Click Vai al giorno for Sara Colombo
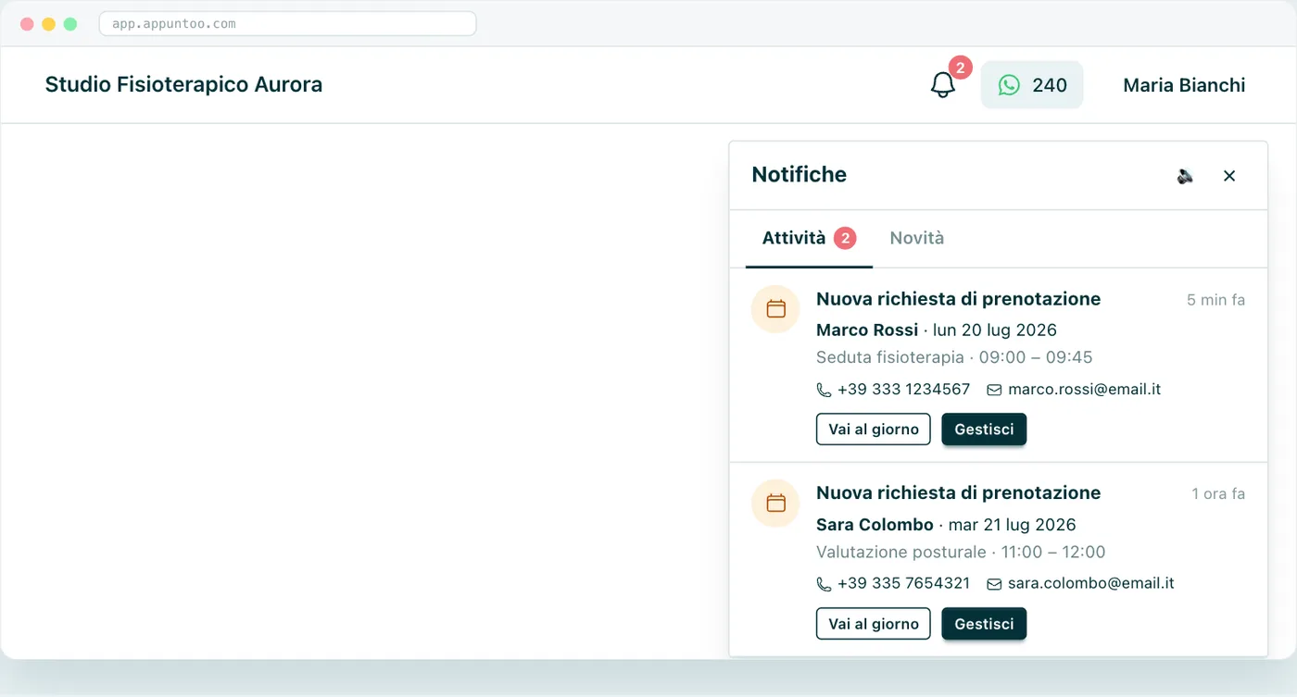 click(874, 624)
